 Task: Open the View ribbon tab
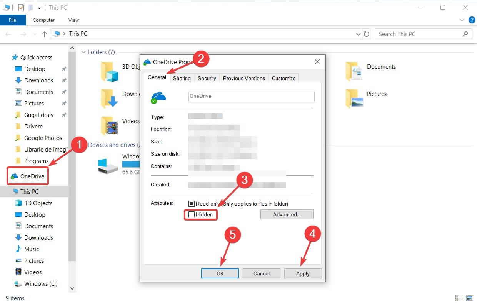point(73,20)
